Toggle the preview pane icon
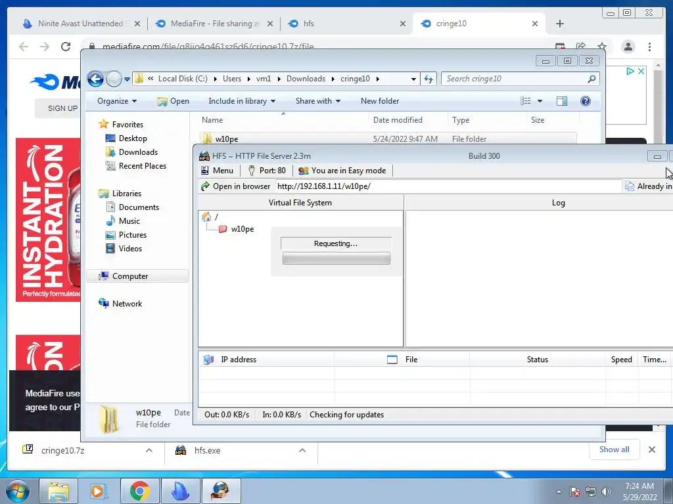This screenshot has width=673, height=504. [x=562, y=101]
